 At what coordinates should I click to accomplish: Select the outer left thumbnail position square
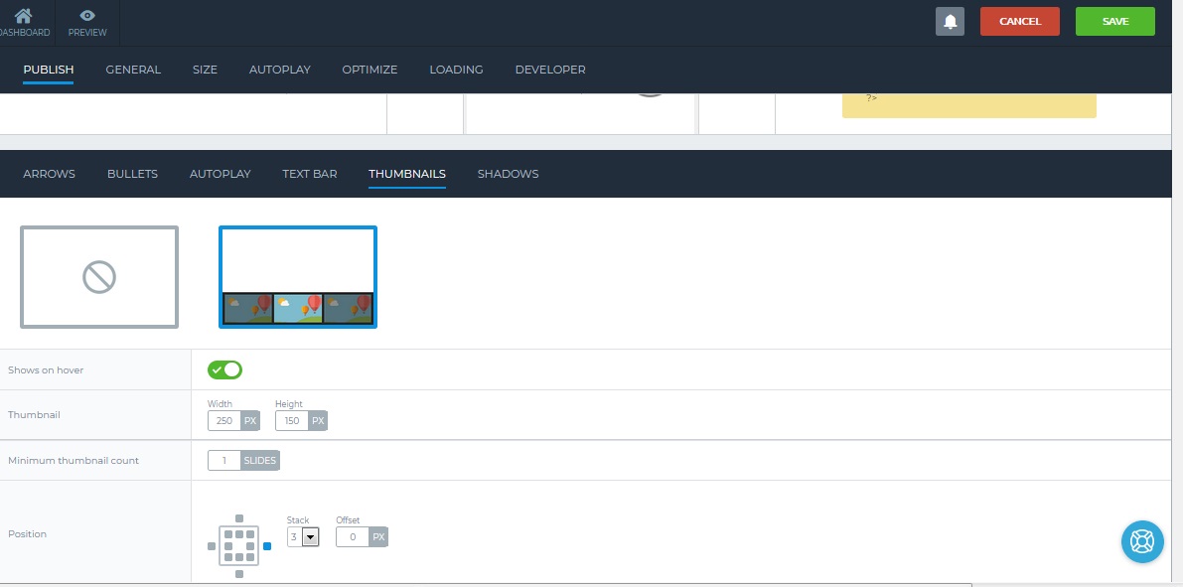pyautogui.click(x=212, y=546)
